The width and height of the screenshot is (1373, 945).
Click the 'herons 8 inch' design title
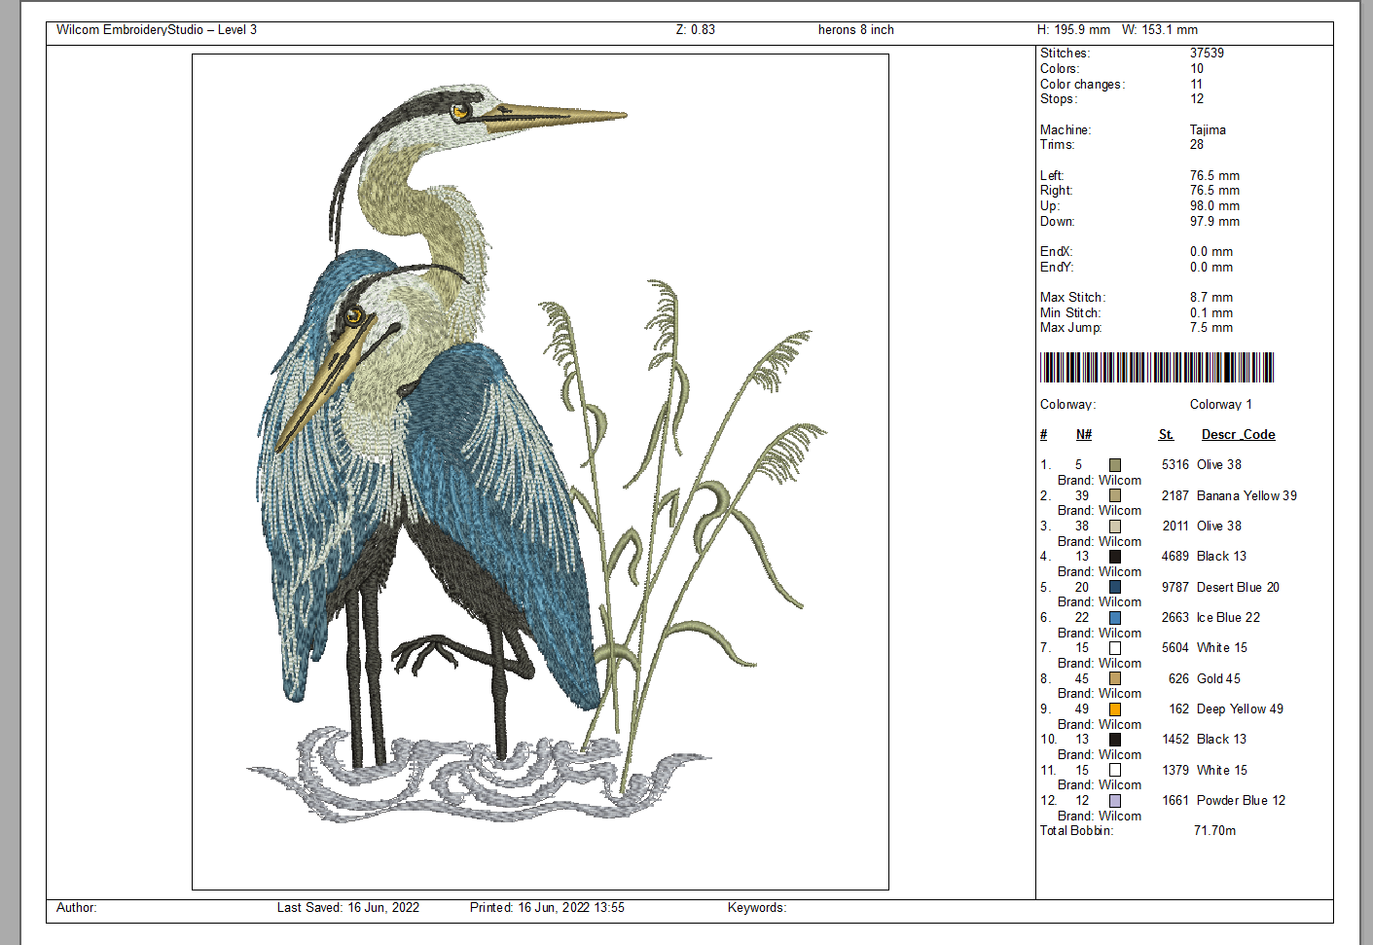point(856,30)
